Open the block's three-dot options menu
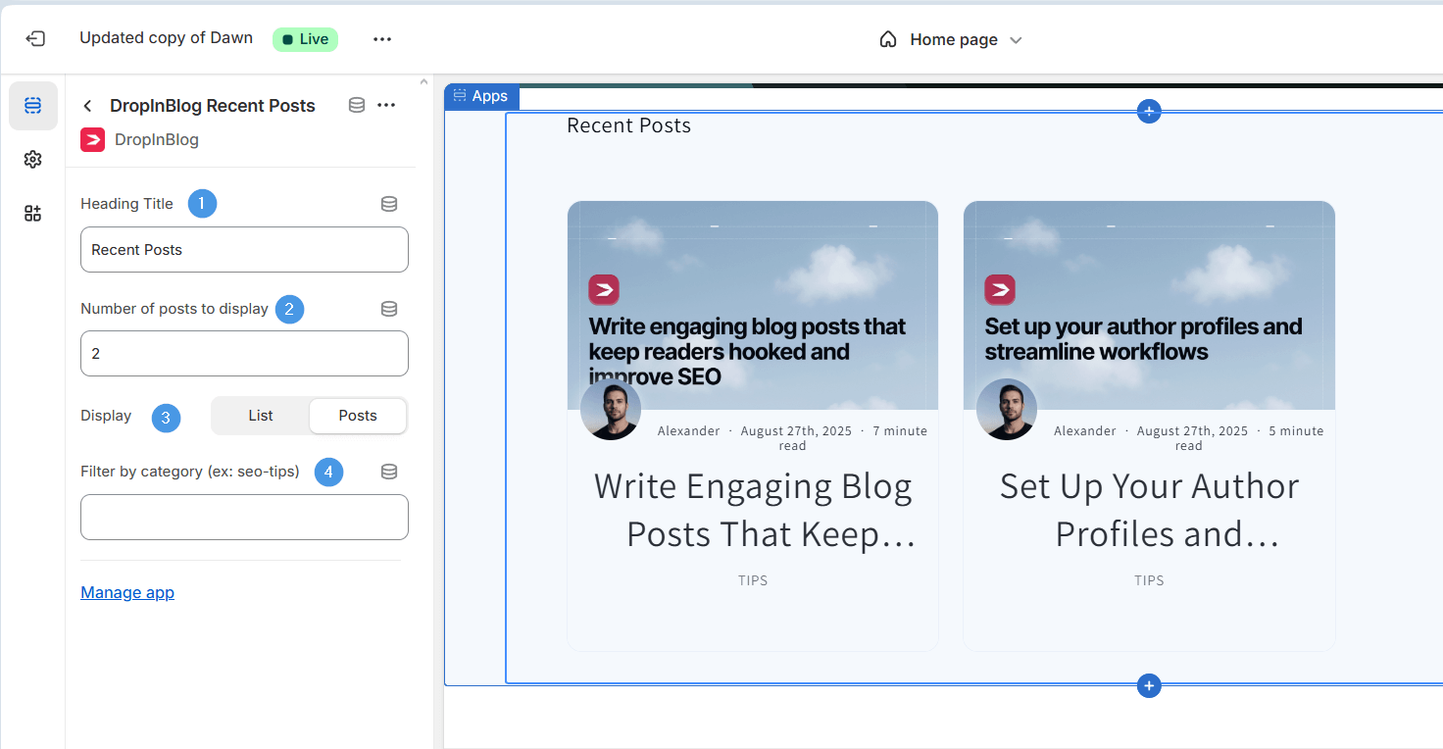Screen dimensions: 1443x749 pos(386,105)
